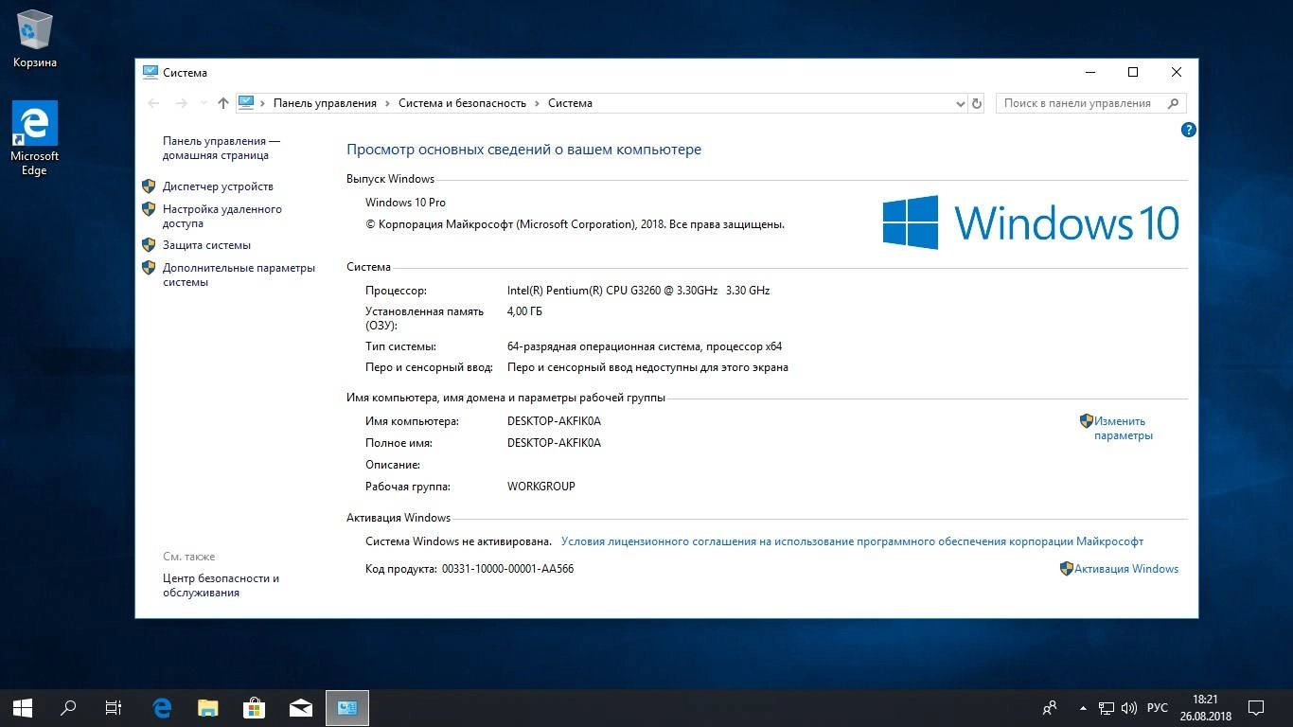Screen dimensions: 1293x727
Task: Click the shield icon beside Активация Windows
Action: point(1067,569)
